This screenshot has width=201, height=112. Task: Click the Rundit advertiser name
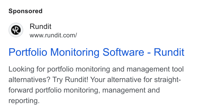click(40, 27)
